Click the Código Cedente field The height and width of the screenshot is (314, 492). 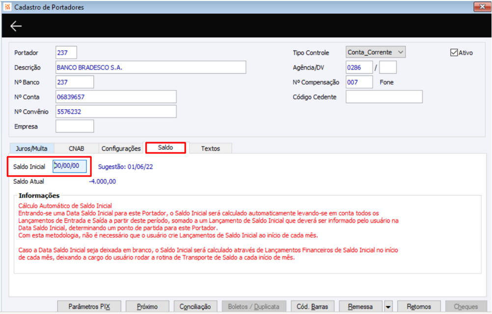384,97
